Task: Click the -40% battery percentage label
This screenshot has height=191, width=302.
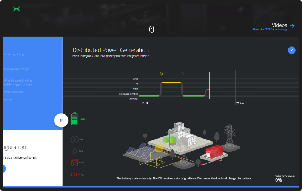Action: [82, 119]
